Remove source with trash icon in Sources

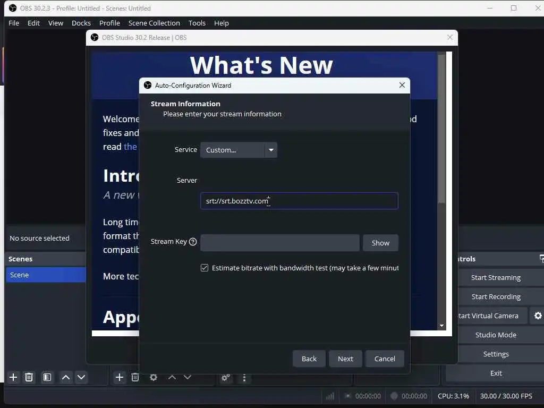tap(135, 377)
